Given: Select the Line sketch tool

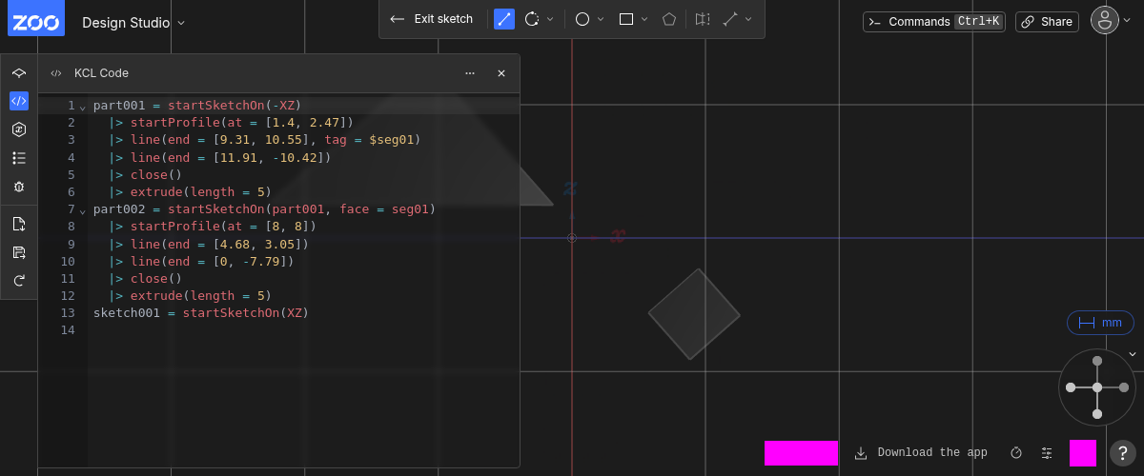Looking at the screenshot, I should pos(504,19).
